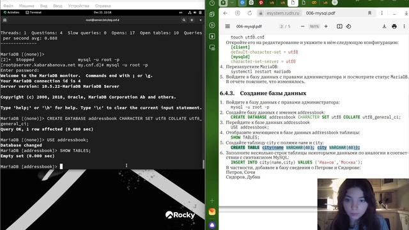409x230 pixels.
Task: Click the INSERT INTO city code line
Action: point(297,162)
